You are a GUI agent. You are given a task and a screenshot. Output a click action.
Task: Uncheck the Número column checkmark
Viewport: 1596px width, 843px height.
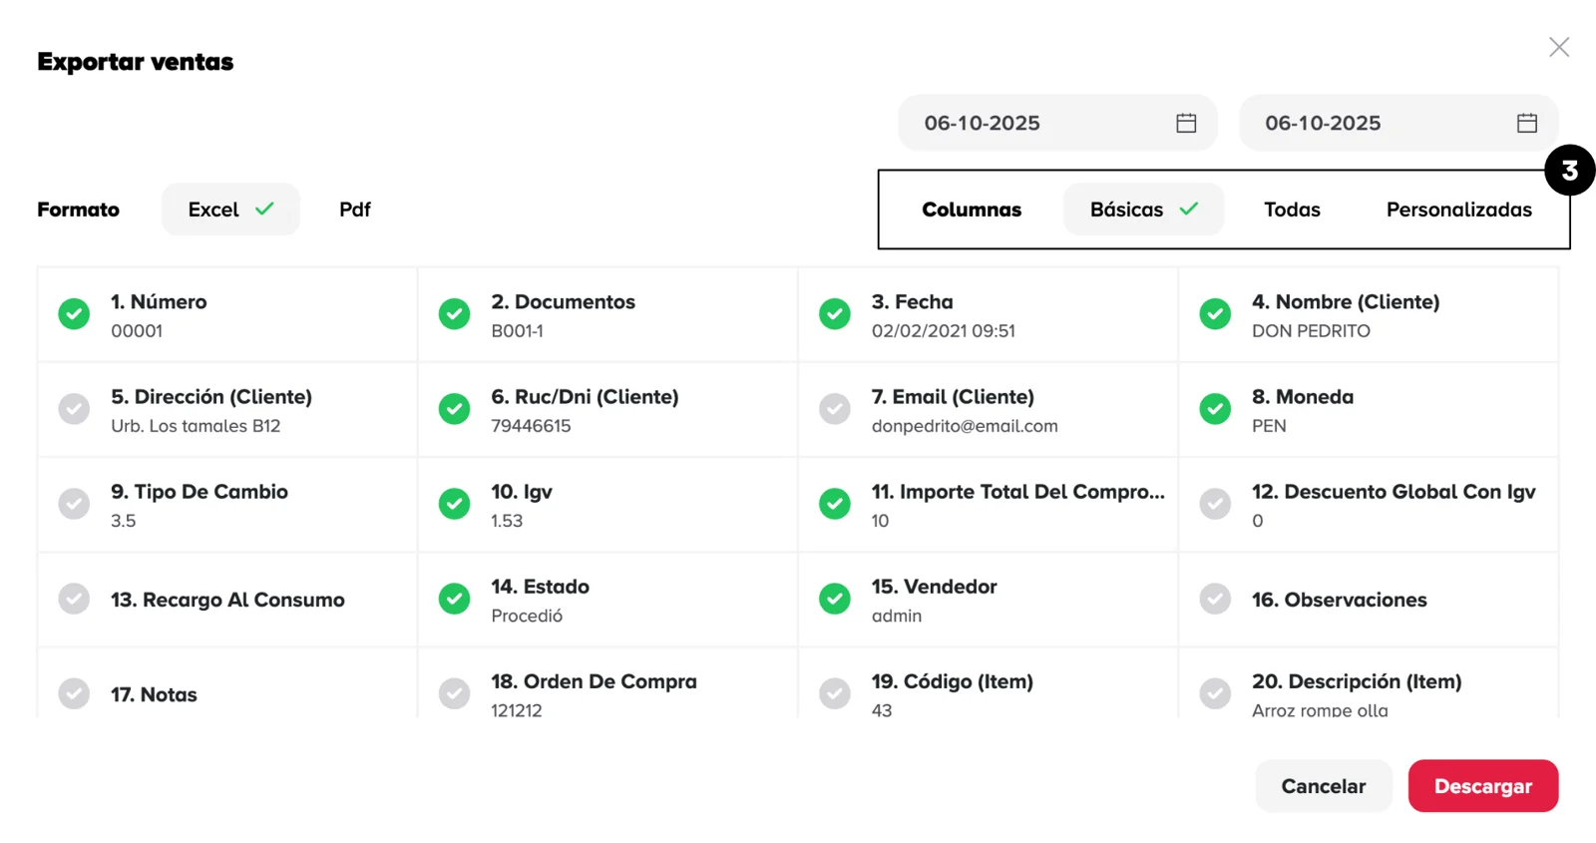74,314
